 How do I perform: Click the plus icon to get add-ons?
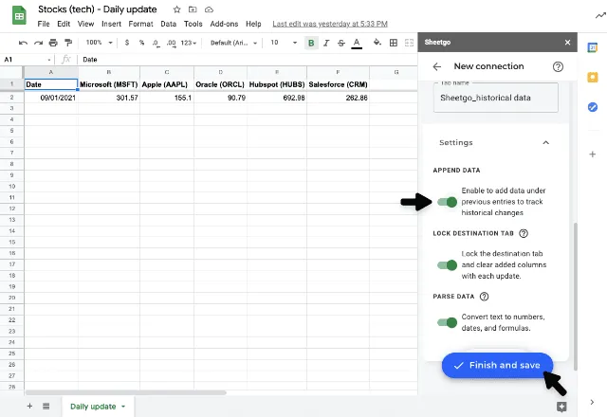[x=592, y=154]
